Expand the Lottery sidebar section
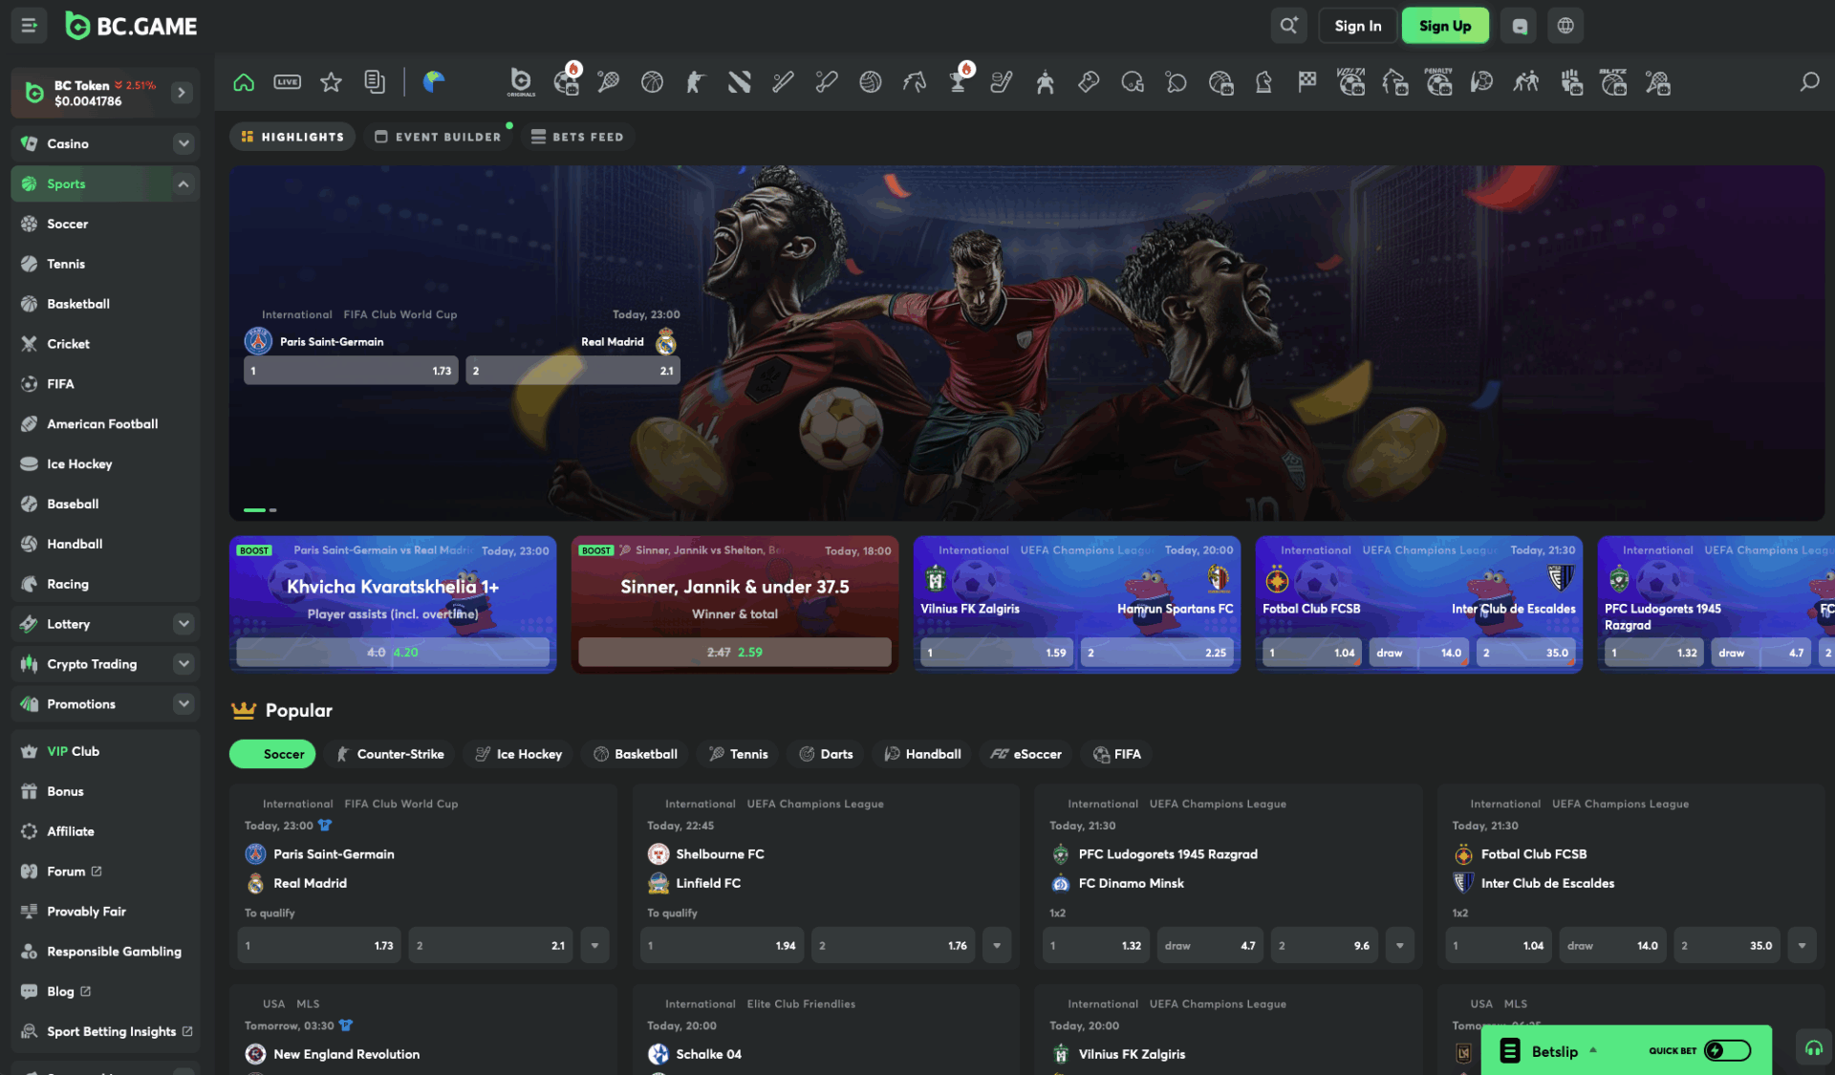The width and height of the screenshot is (1835, 1075). (183, 624)
